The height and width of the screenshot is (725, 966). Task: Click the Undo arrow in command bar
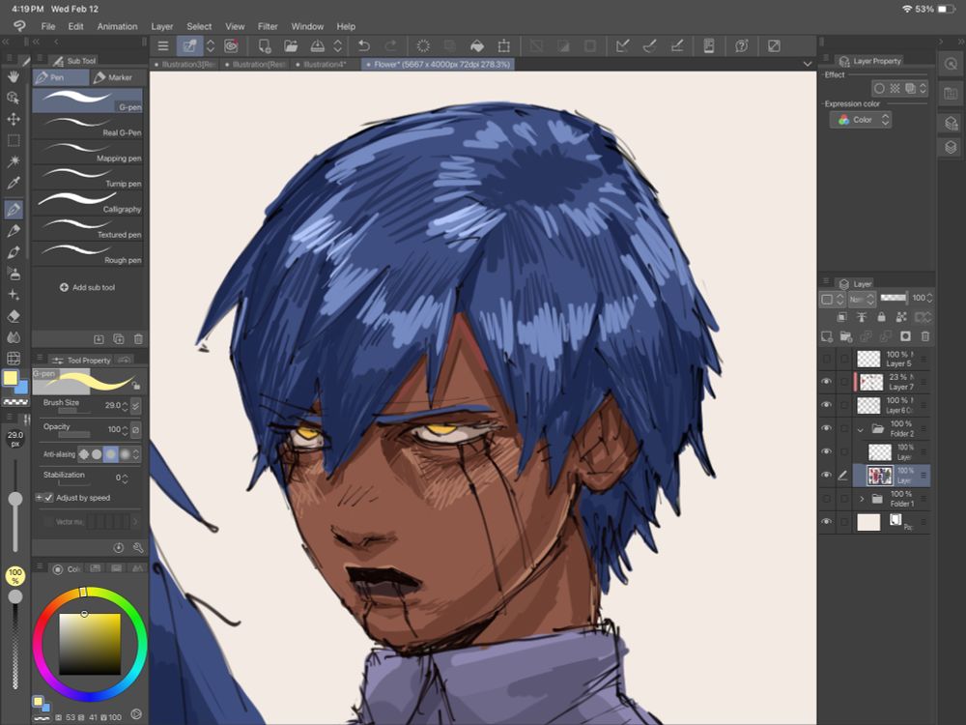tap(364, 45)
